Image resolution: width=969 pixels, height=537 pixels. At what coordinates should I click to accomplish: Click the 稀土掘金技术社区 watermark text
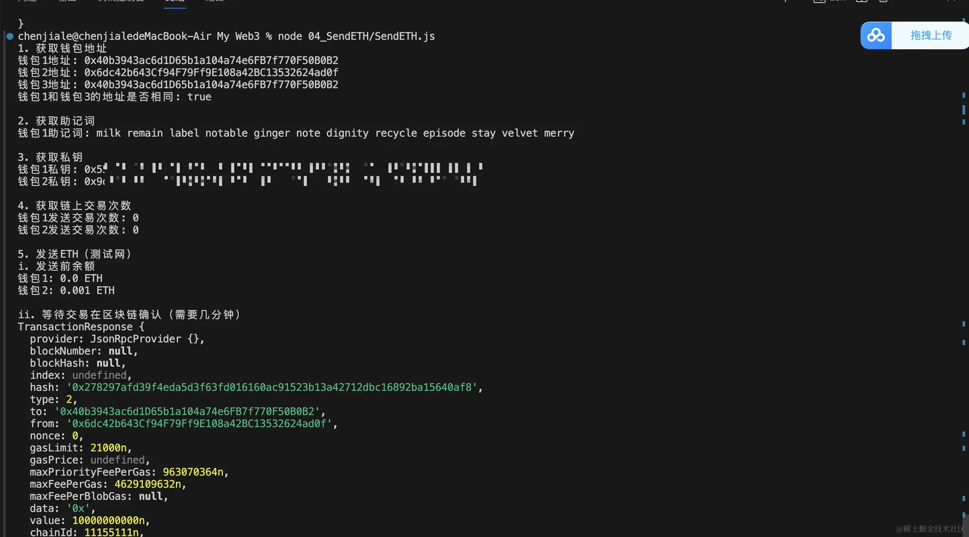coord(931,529)
